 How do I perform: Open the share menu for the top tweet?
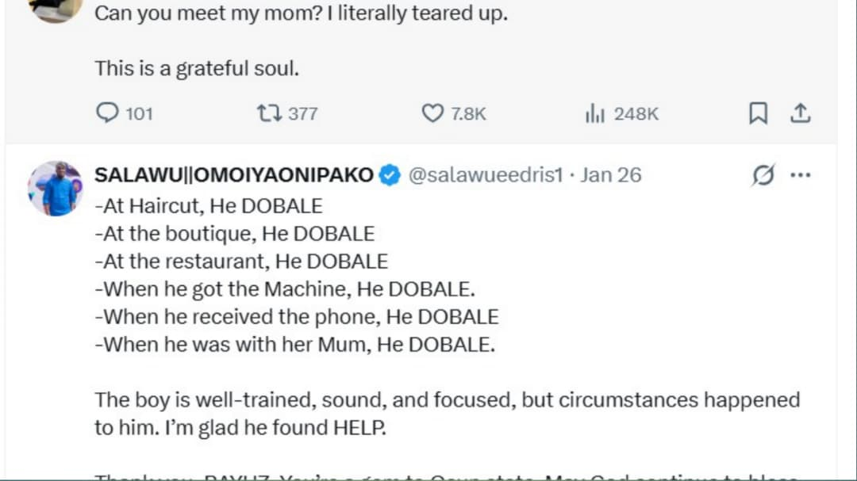point(801,114)
